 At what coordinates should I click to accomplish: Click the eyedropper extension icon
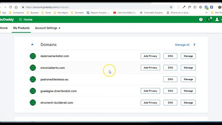tap(184, 7)
